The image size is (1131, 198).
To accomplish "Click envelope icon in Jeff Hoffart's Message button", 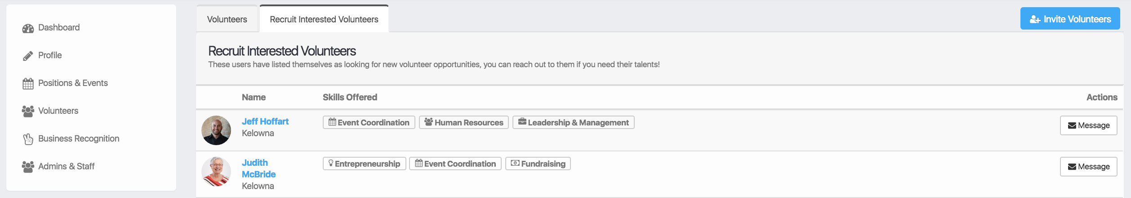I will [1072, 126].
